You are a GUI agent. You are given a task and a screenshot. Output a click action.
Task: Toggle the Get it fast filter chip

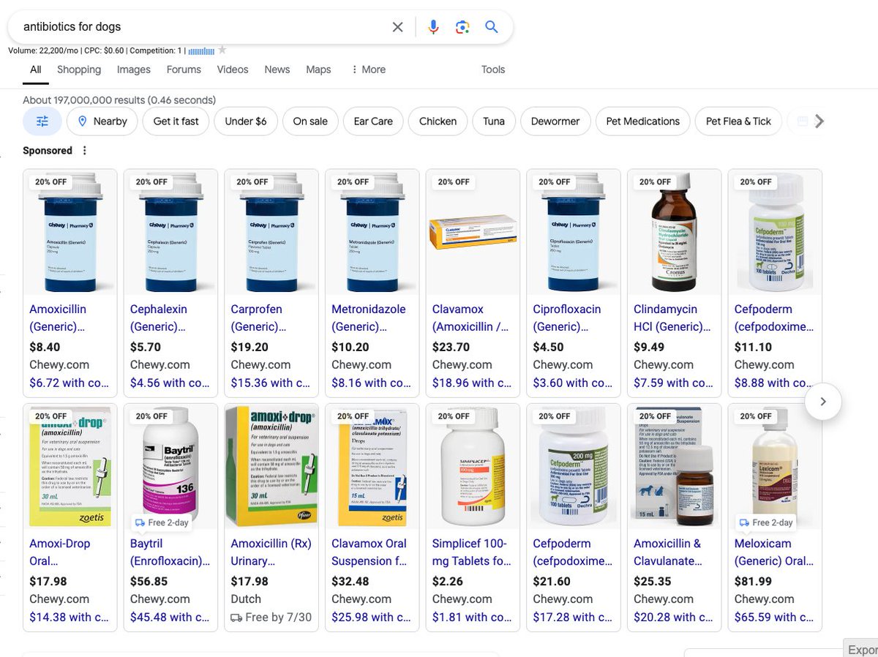coord(176,121)
